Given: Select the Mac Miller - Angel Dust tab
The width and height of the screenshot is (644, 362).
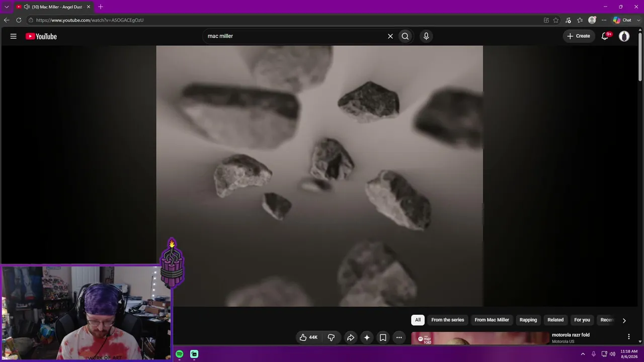Looking at the screenshot, I should click(x=53, y=7).
